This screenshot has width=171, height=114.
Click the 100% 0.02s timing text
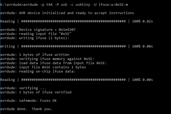click(142, 21)
